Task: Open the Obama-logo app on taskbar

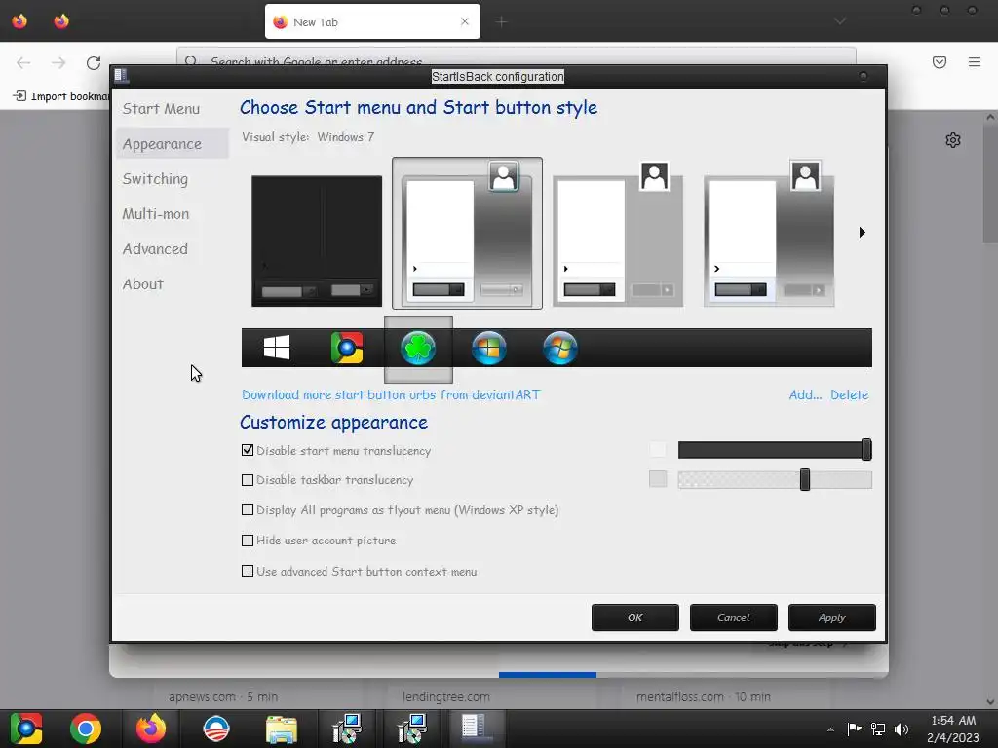Action: [216, 729]
